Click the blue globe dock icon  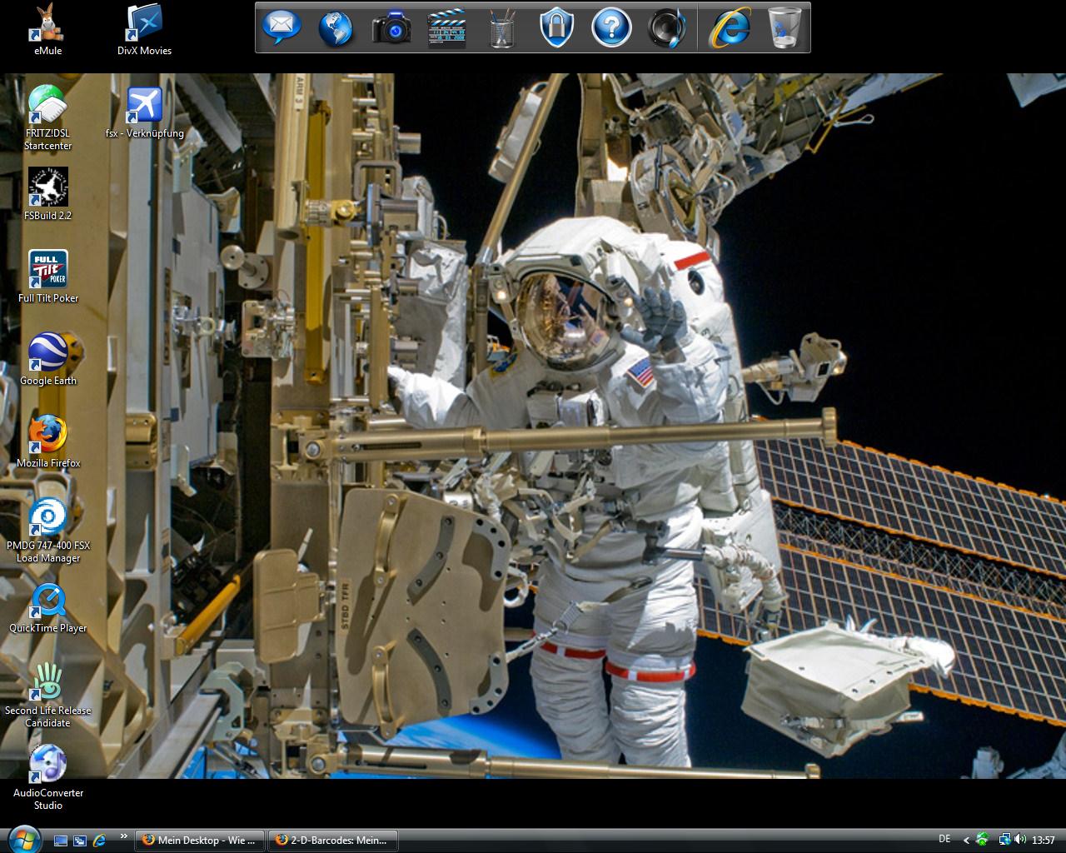(336, 27)
